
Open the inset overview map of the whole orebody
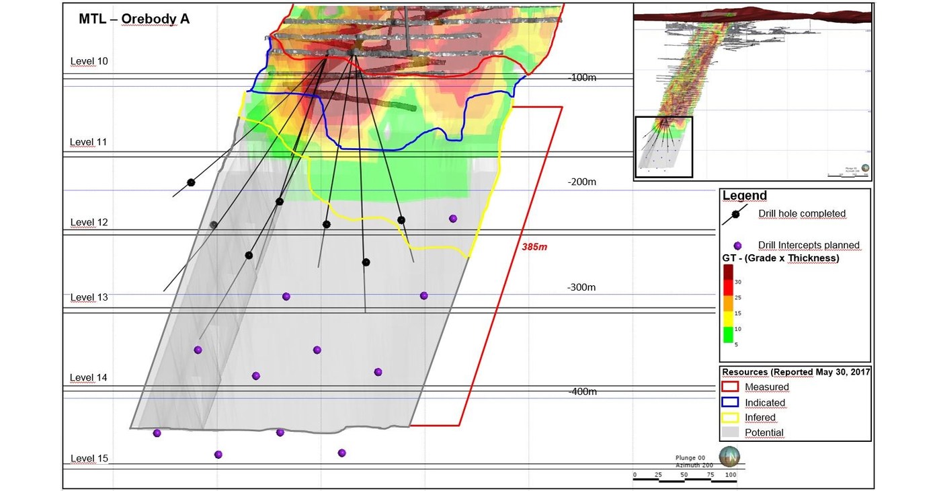[753, 91]
